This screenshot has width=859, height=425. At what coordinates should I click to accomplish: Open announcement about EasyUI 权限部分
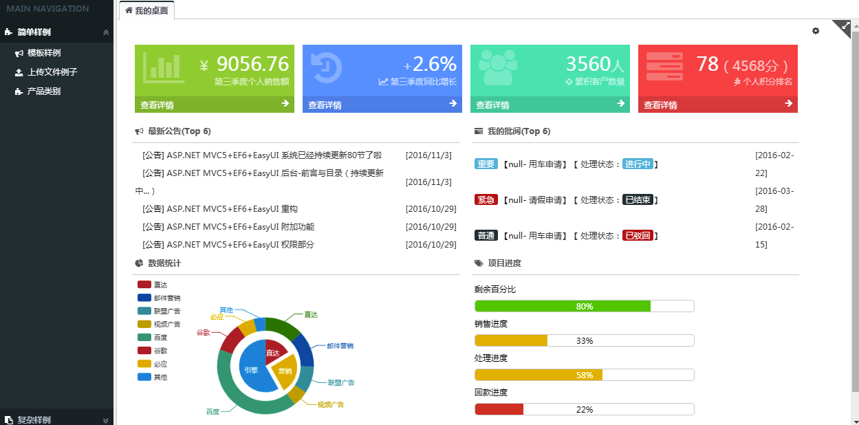228,245
